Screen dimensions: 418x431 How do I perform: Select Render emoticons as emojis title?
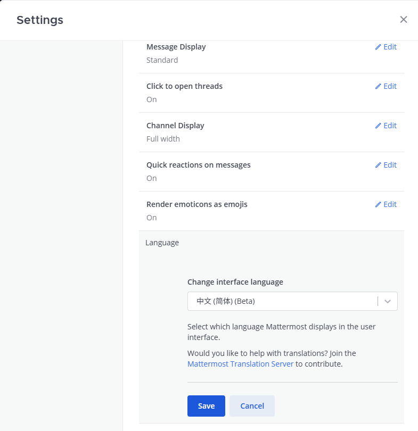tap(196, 204)
